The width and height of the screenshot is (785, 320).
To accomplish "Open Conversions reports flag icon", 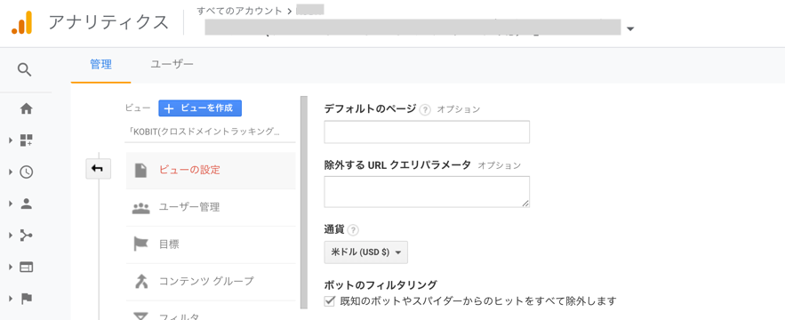I will pyautogui.click(x=26, y=299).
